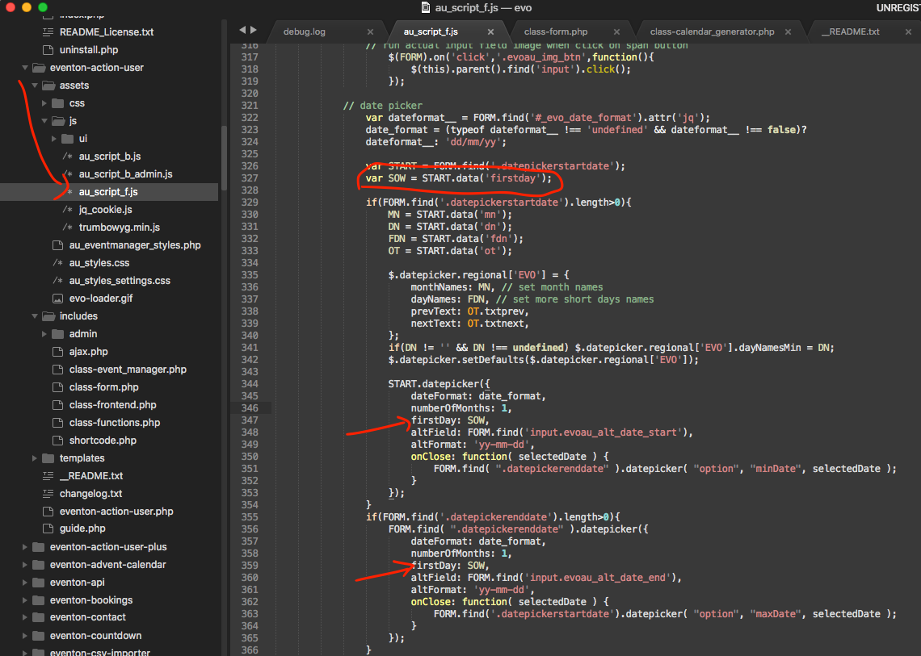
Task: Expand the eventon-api folder
Action: [x=25, y=583]
